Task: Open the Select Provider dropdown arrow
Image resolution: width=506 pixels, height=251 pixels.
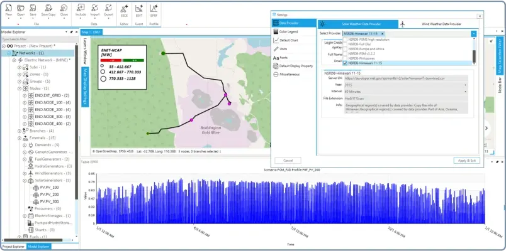Action: [473, 33]
